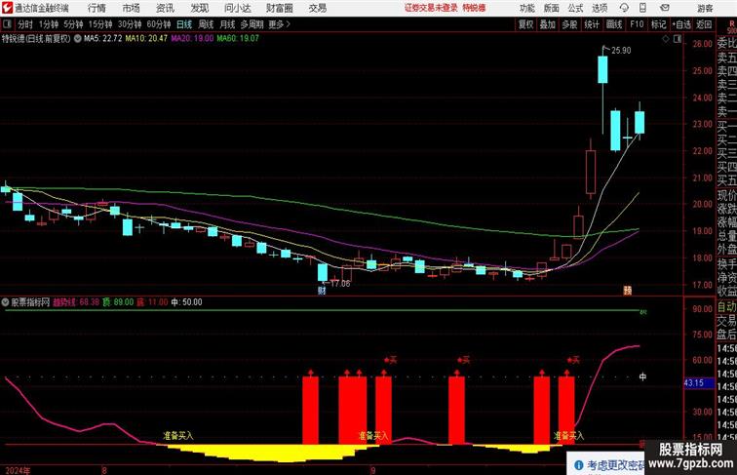The image size is (737, 475).
Task: Open the mobile phone icon in title bar
Action: click(x=642, y=8)
